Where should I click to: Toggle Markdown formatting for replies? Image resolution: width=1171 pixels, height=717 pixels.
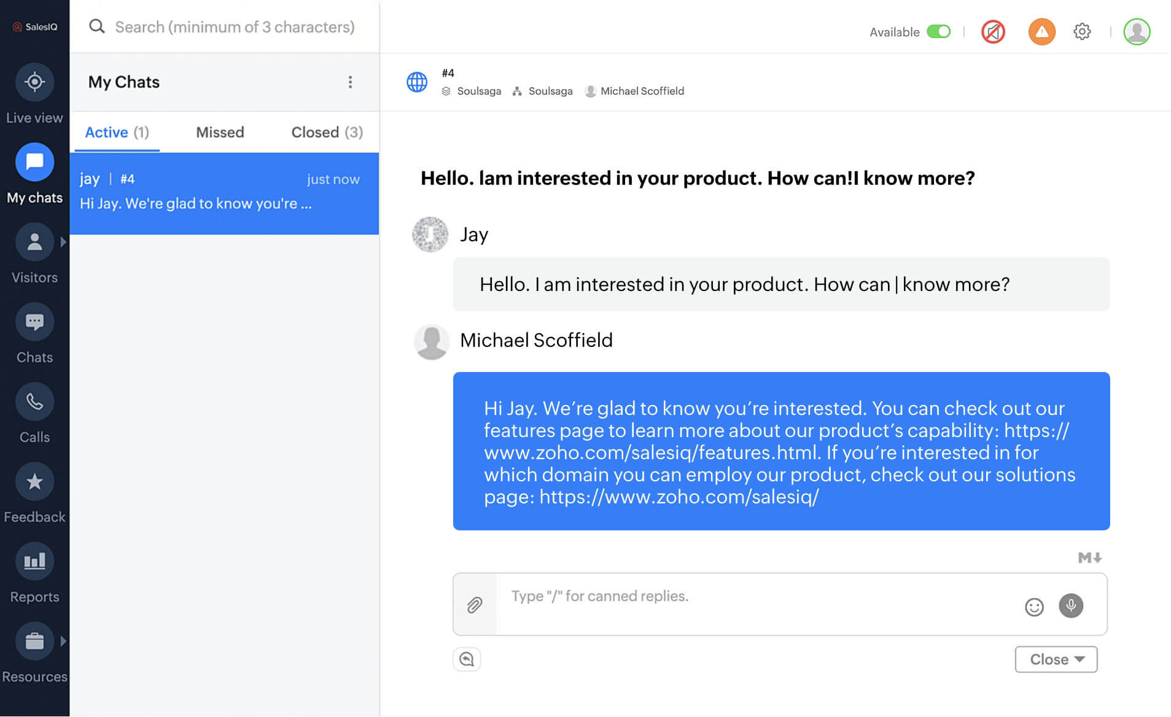point(1089,557)
